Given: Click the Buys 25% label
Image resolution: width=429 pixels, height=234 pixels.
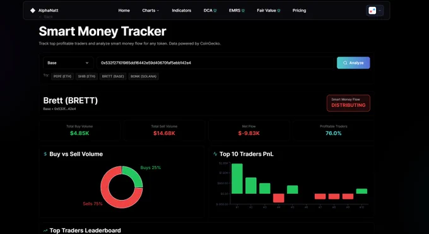Looking at the screenshot, I should (x=151, y=168).
